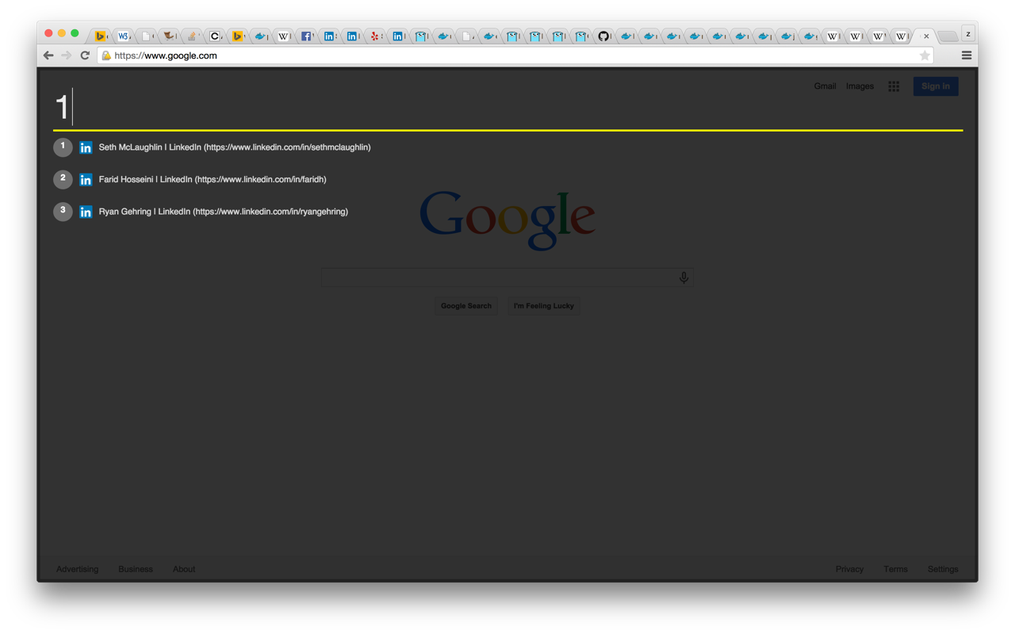The image size is (1015, 634).
Task: Open the About footer link
Action: tap(184, 569)
